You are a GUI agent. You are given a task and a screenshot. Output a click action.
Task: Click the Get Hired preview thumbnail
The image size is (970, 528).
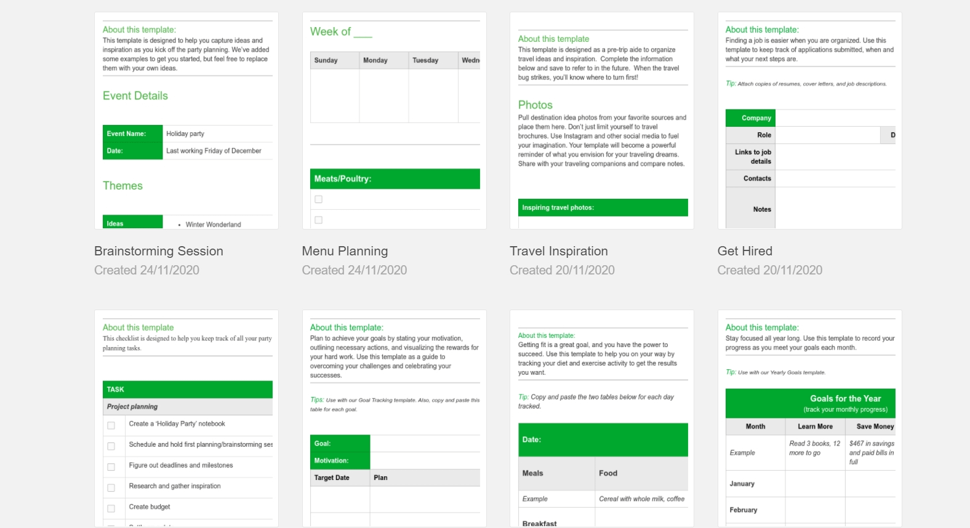(810, 120)
